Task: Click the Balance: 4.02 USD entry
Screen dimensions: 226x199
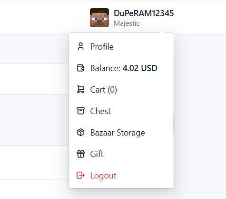Action: [121, 68]
